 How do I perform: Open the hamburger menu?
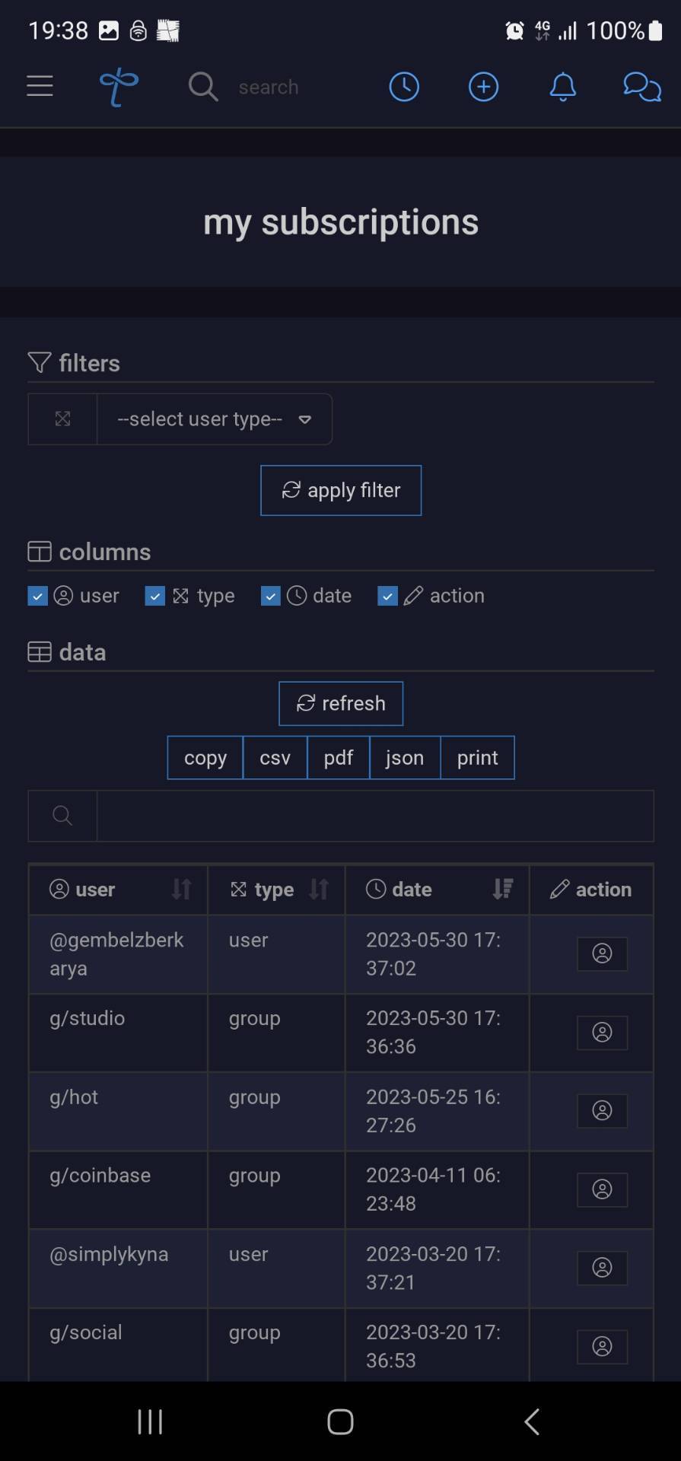[x=40, y=86]
